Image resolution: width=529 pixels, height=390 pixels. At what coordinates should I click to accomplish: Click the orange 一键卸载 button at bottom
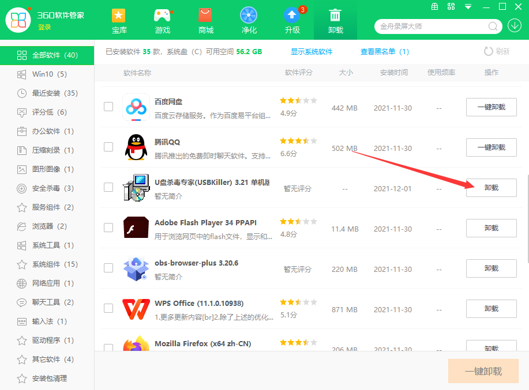coord(483,371)
